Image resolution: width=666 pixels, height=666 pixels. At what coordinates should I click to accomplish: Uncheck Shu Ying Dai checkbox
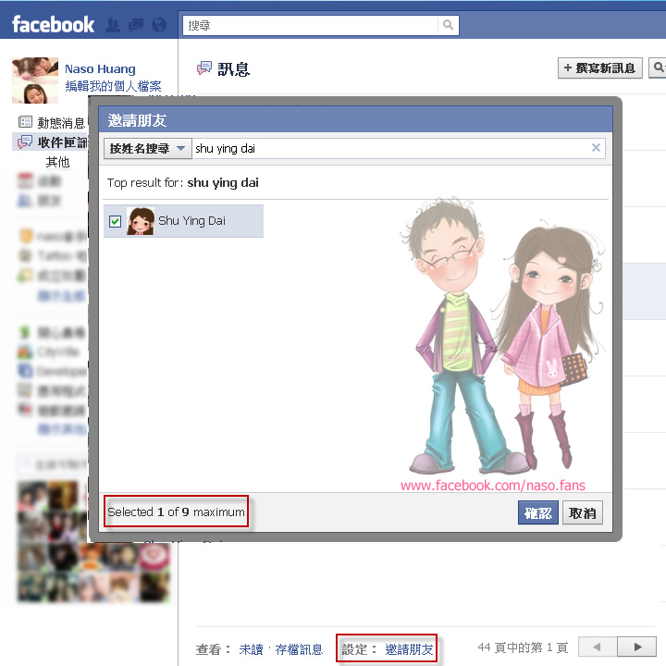coord(115,221)
